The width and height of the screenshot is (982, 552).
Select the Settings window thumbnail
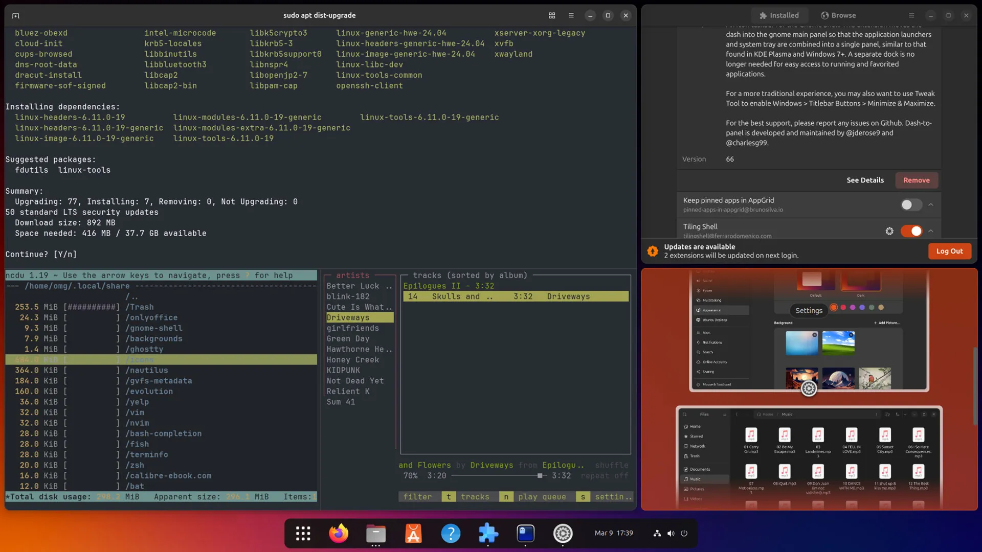pos(809,330)
